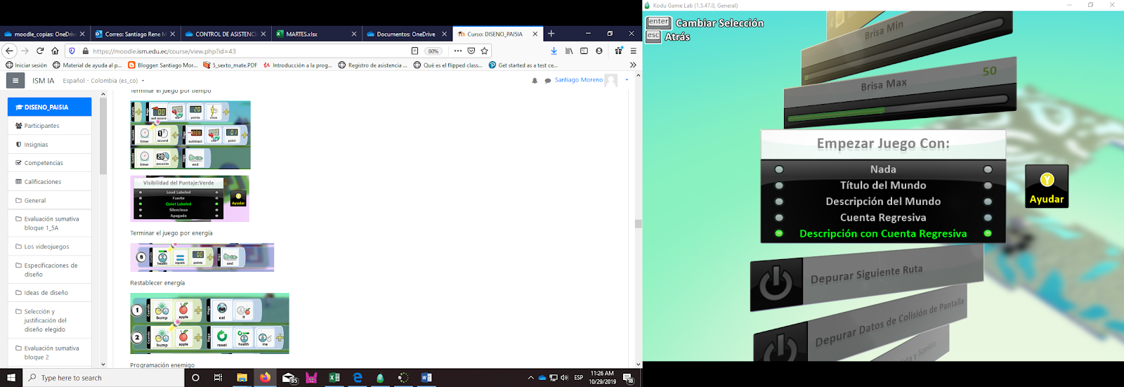Select Descripción del Mundo option
Viewport: 1124px width, 387px height.
[883, 202]
